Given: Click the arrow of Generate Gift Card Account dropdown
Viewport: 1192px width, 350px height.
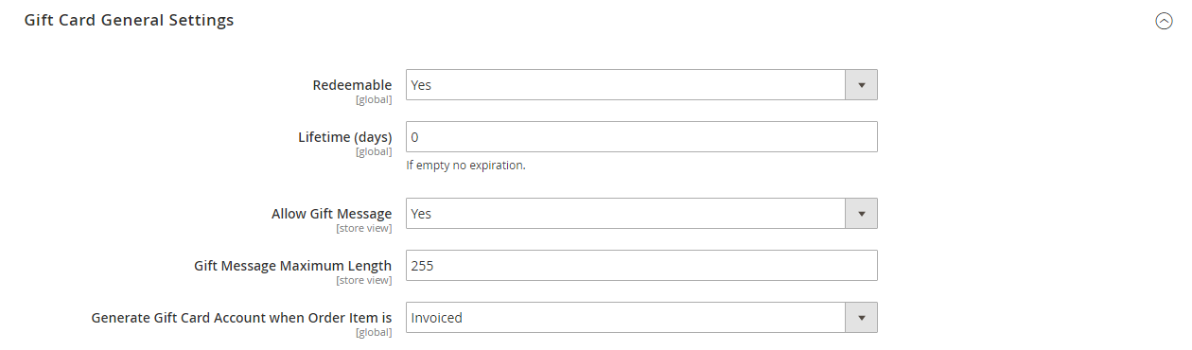Looking at the screenshot, I should point(861,318).
